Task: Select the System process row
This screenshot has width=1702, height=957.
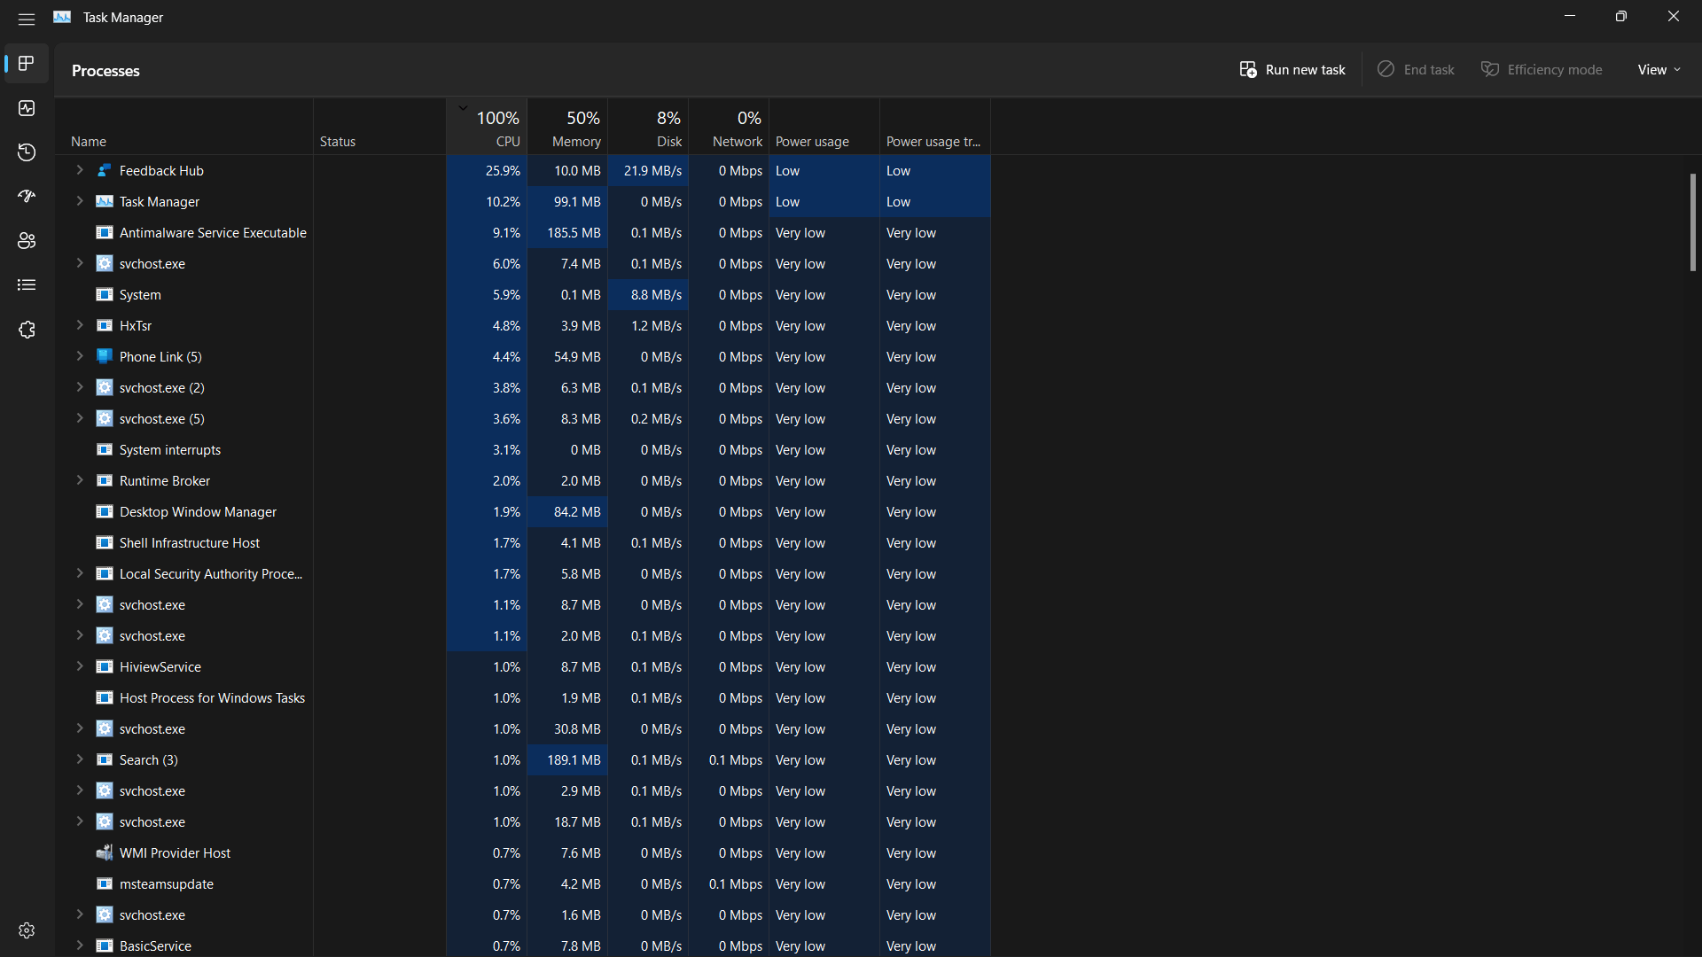Action: 523,294
